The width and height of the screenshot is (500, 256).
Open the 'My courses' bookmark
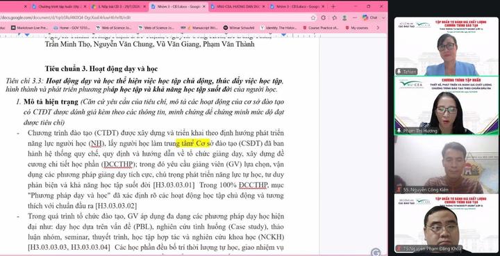(356, 28)
